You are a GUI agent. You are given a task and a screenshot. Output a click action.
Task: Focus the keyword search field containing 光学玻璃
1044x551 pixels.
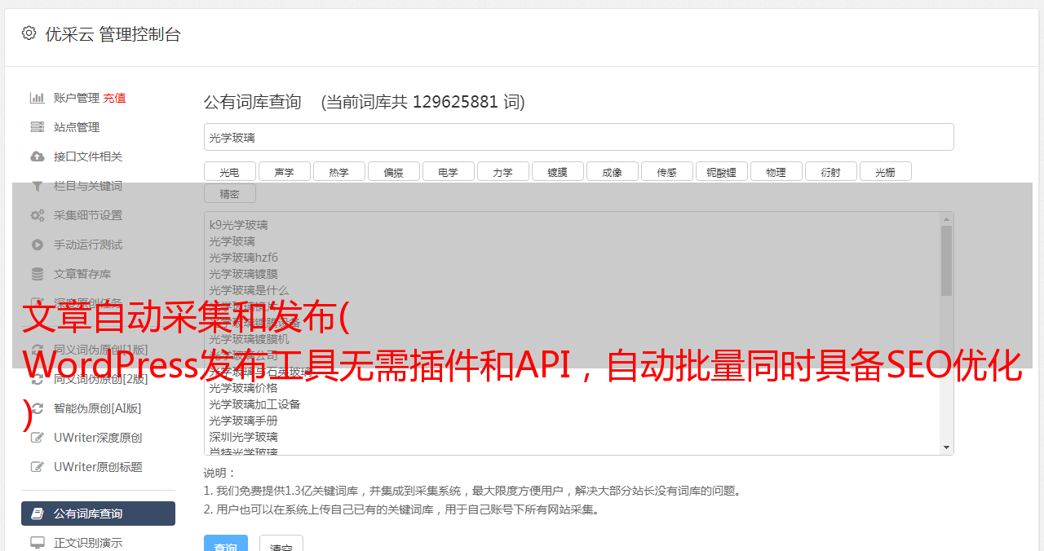click(x=578, y=137)
